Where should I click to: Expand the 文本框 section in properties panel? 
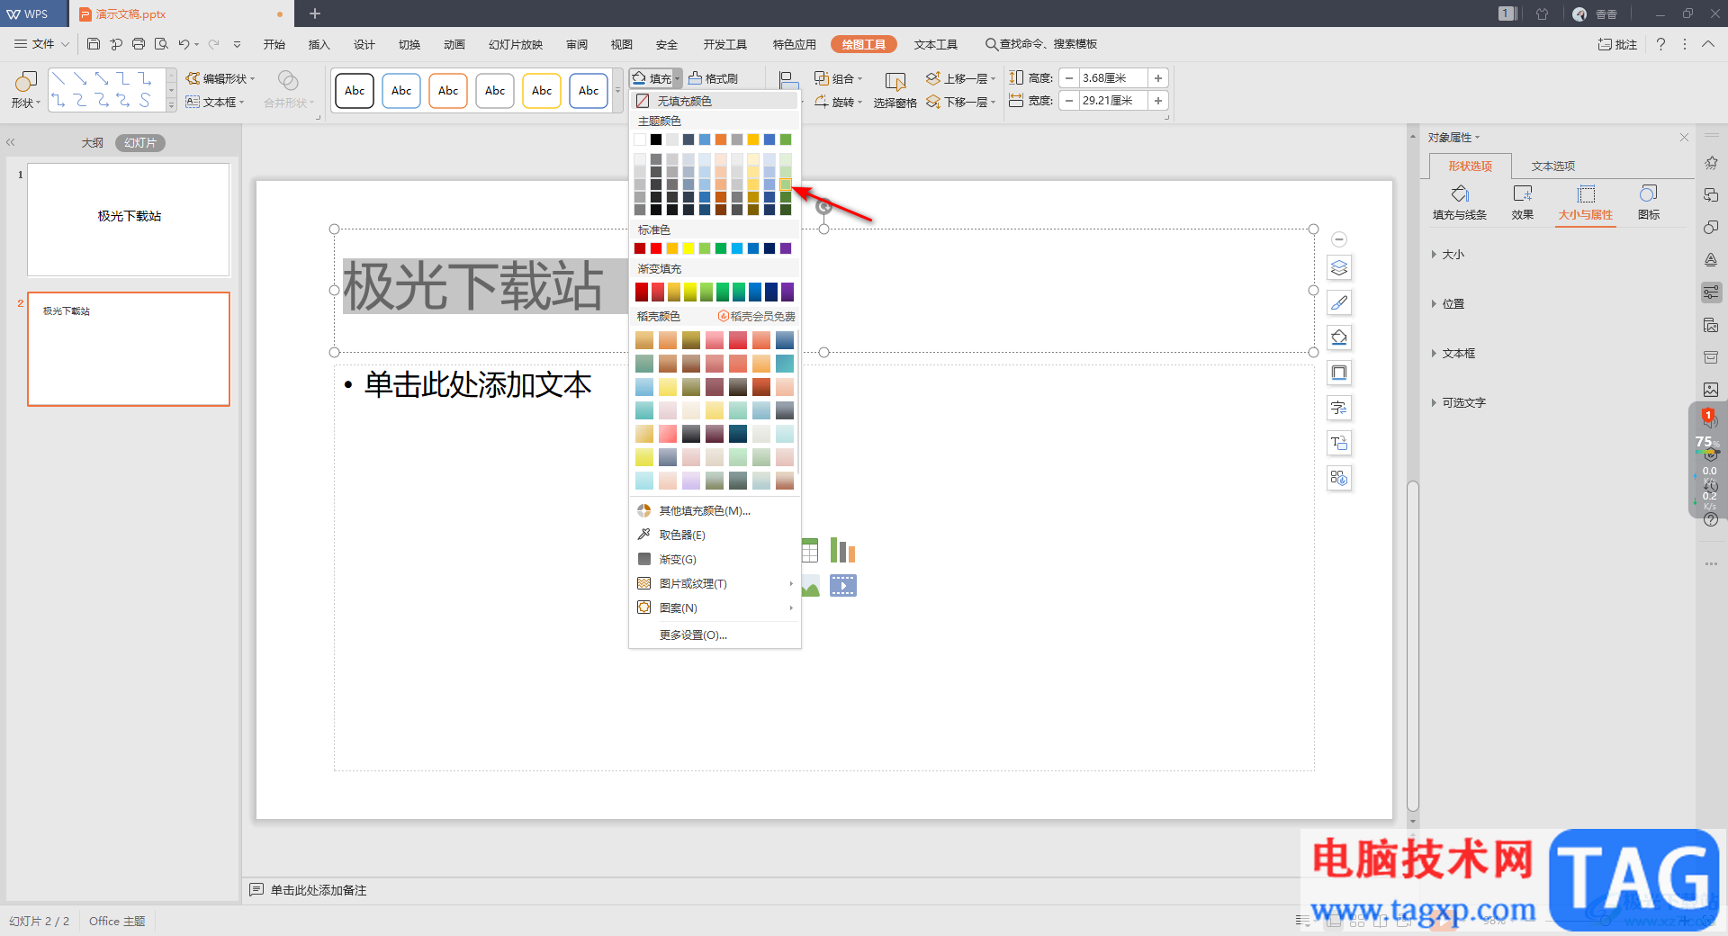1453,354
